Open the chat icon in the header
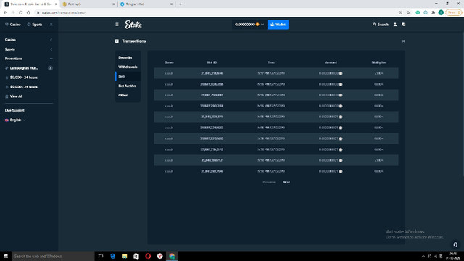The image size is (464, 261). (x=404, y=25)
